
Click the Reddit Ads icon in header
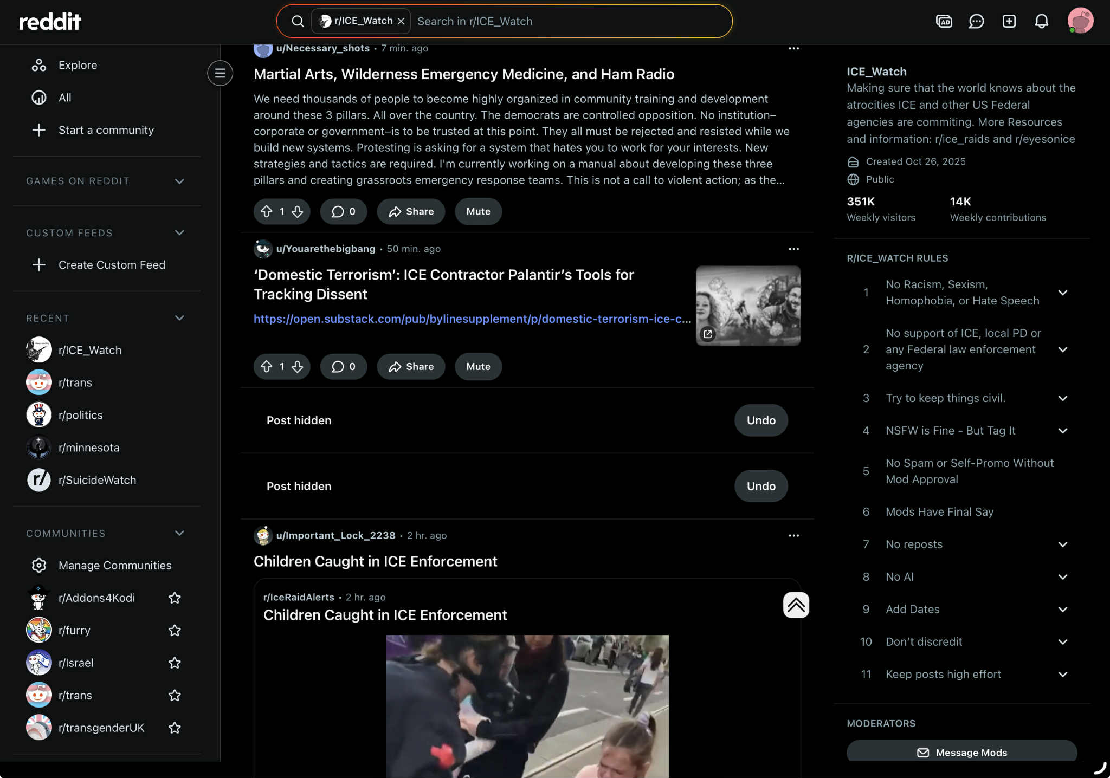tap(944, 21)
